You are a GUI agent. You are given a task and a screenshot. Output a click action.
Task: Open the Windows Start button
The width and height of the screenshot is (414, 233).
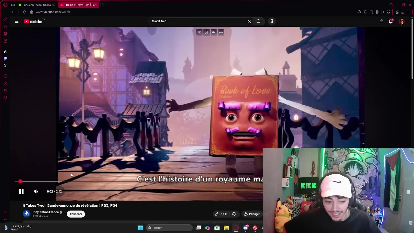(x=140, y=228)
